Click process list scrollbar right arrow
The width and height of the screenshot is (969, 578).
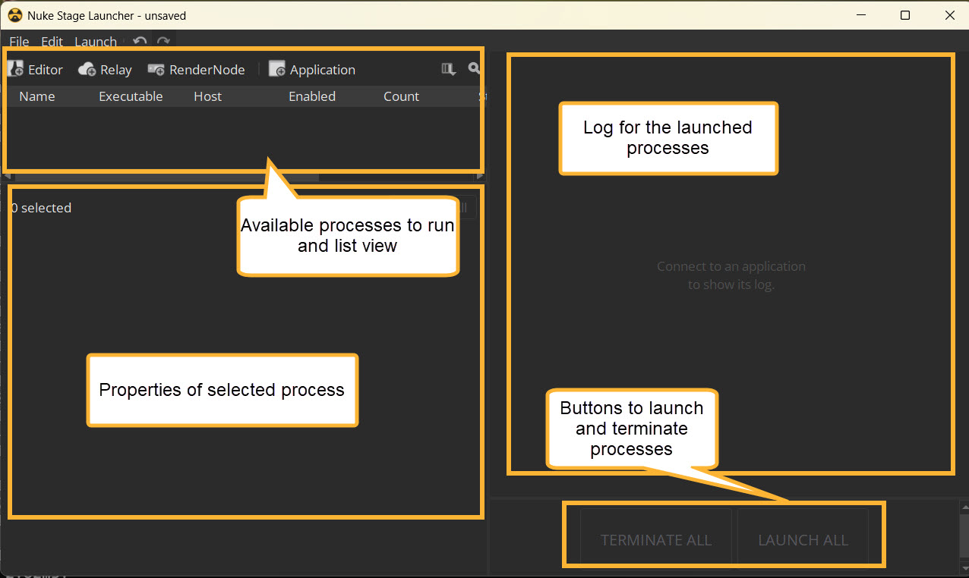point(480,177)
